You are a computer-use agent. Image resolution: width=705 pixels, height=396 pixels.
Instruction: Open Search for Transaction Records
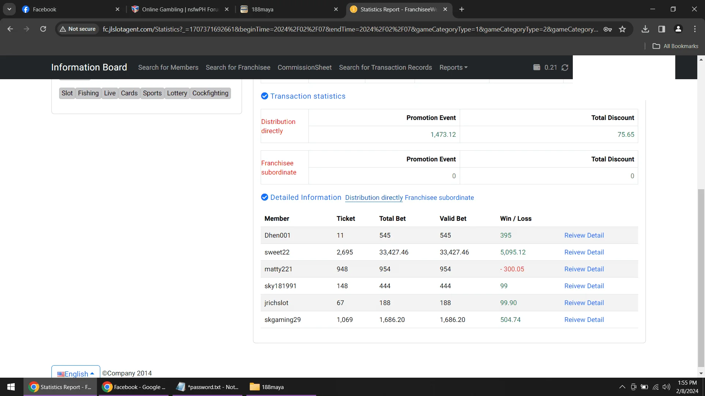click(x=386, y=67)
